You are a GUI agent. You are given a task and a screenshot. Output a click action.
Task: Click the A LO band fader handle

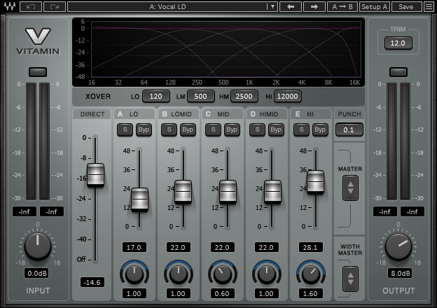(139, 199)
